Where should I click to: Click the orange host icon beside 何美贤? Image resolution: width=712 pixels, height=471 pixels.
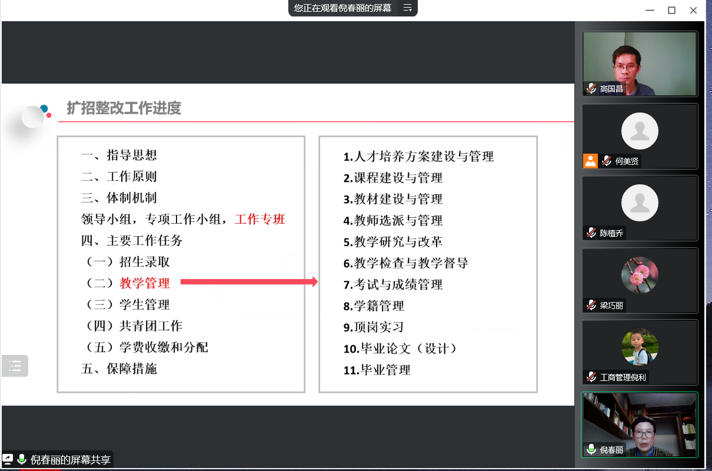coord(590,161)
